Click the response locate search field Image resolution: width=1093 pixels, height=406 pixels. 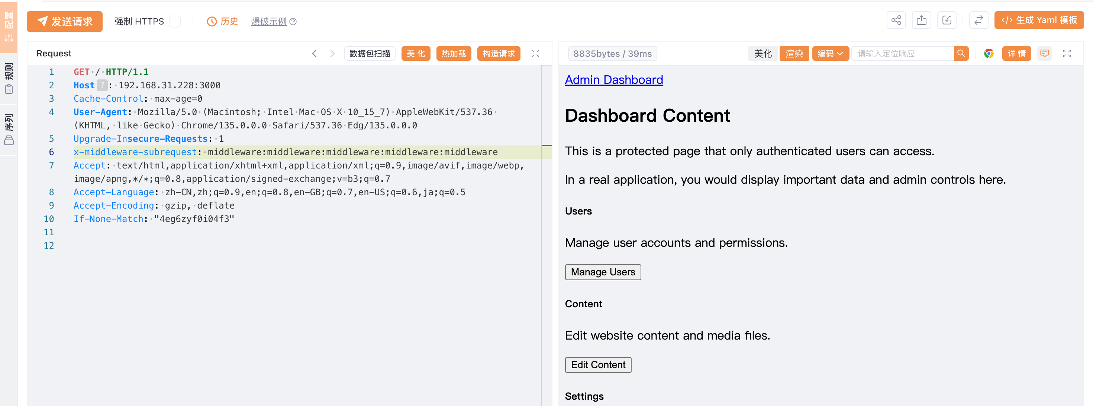[x=903, y=54]
